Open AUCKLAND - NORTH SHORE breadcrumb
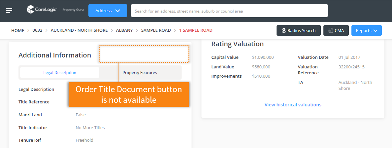The height and width of the screenshot is (148, 392). pos(79,30)
